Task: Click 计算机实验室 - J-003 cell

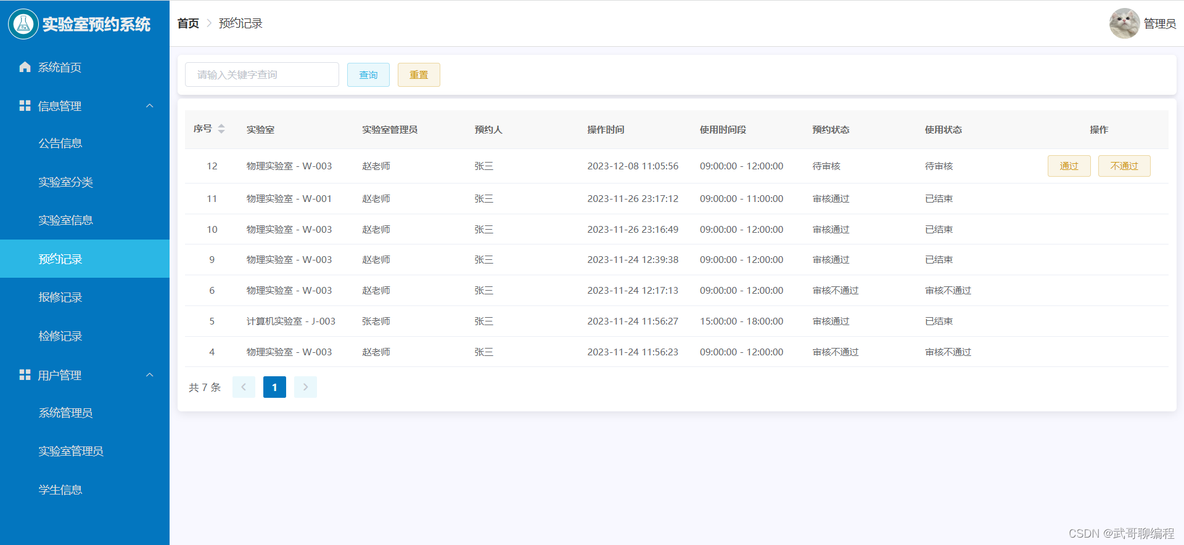Action: 291,321
